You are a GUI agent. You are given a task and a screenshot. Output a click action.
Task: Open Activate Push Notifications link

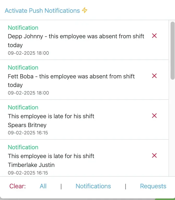pos(42,11)
